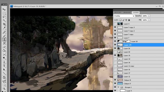Viewport: 164px width, 92px height.
Task: Collapse the toolbox double-arrow
Action: point(4,5)
